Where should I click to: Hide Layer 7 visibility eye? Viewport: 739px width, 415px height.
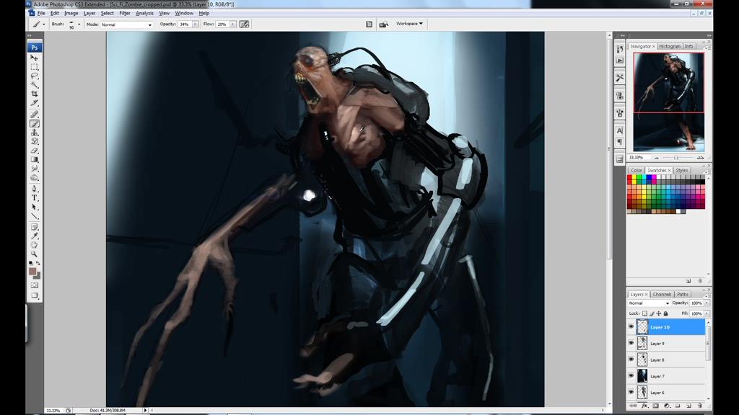631,376
